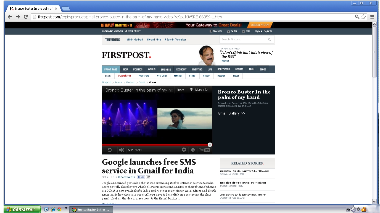Click the volume speaker tray icon
The height and width of the screenshot is (213, 380).
coord(358,209)
